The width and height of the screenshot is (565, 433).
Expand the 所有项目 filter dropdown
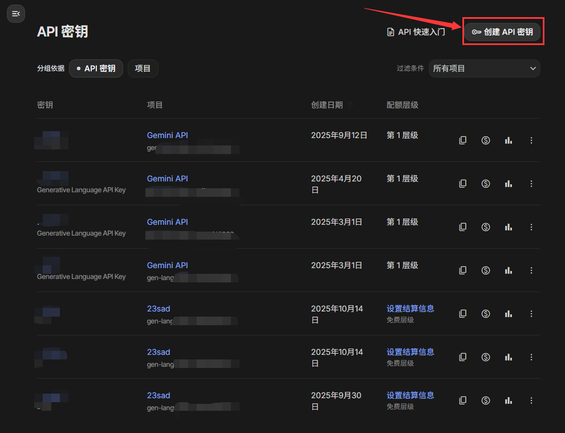(x=484, y=68)
